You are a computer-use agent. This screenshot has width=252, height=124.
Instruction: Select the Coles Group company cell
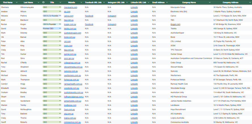[176, 62]
